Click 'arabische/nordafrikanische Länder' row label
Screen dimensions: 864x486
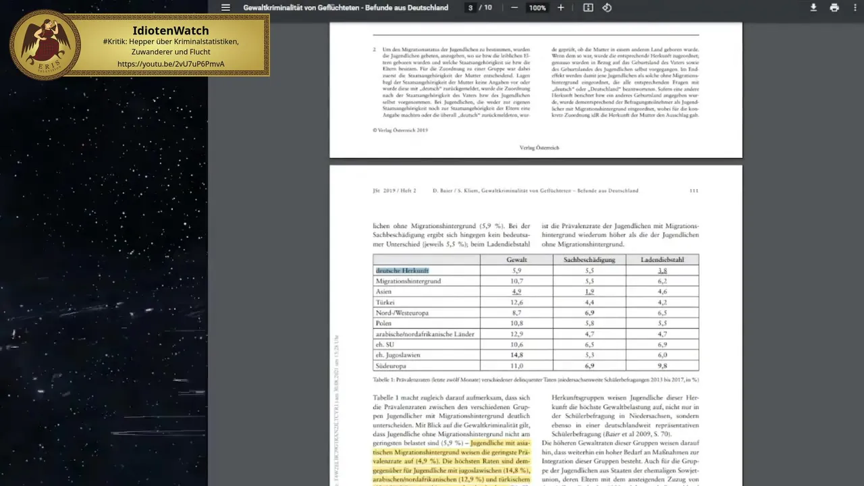coord(425,334)
